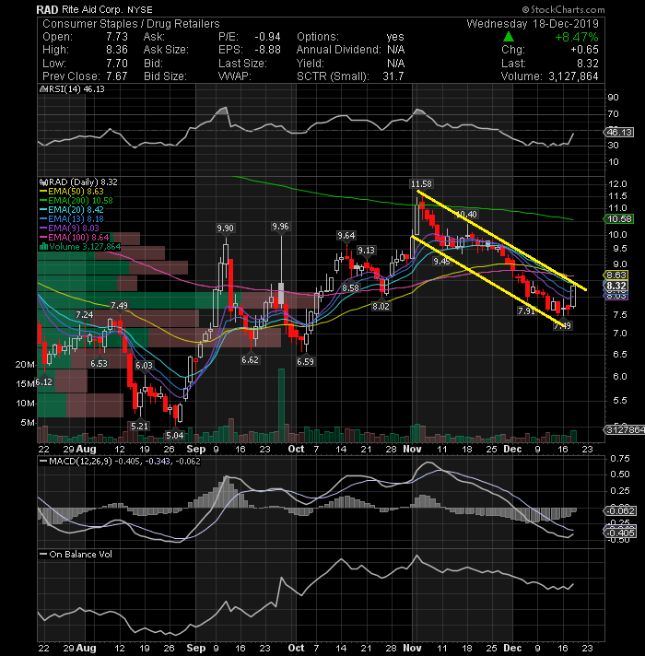Click the SCTR (Small) value 31.7

(x=393, y=76)
